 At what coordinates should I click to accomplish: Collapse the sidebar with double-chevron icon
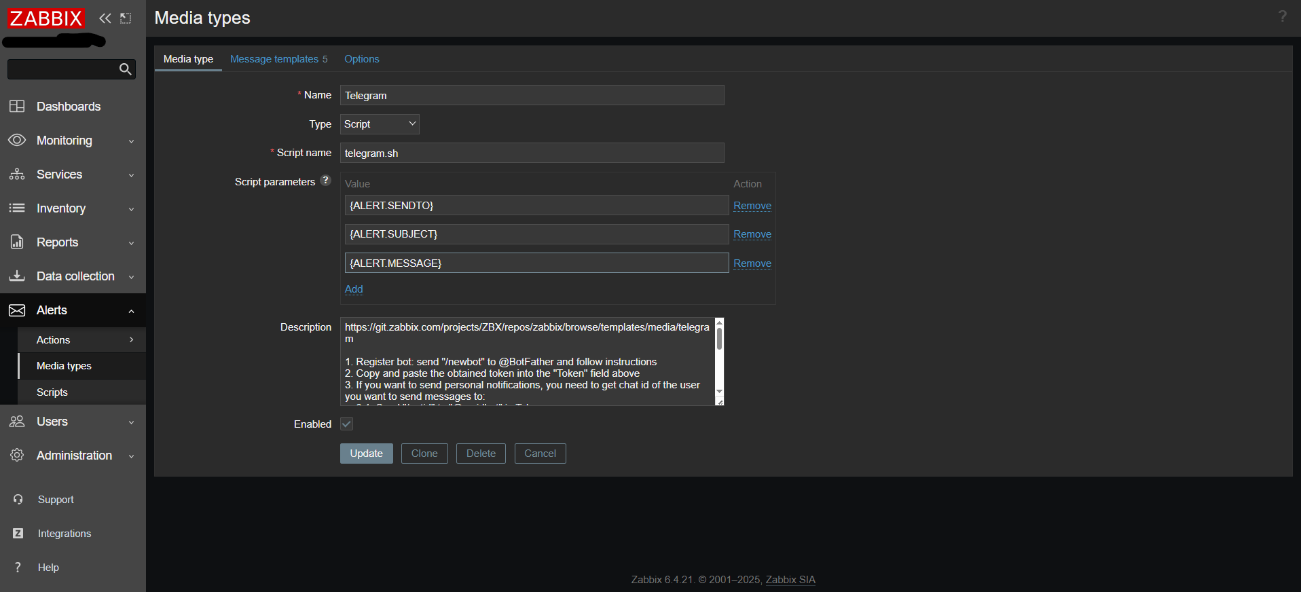105,18
